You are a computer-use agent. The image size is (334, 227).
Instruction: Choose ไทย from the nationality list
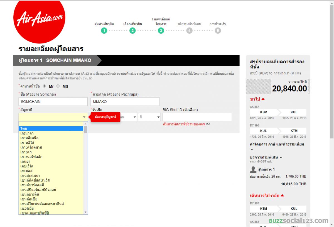click(x=51, y=128)
